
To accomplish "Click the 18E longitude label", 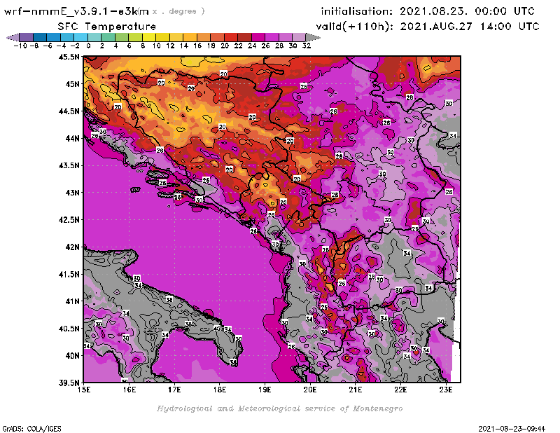I will 220,390.
